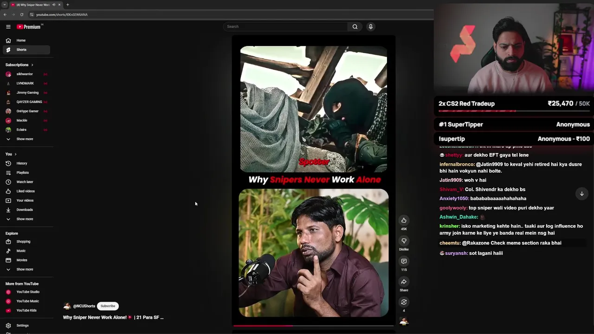Open Watch later list

click(27, 182)
